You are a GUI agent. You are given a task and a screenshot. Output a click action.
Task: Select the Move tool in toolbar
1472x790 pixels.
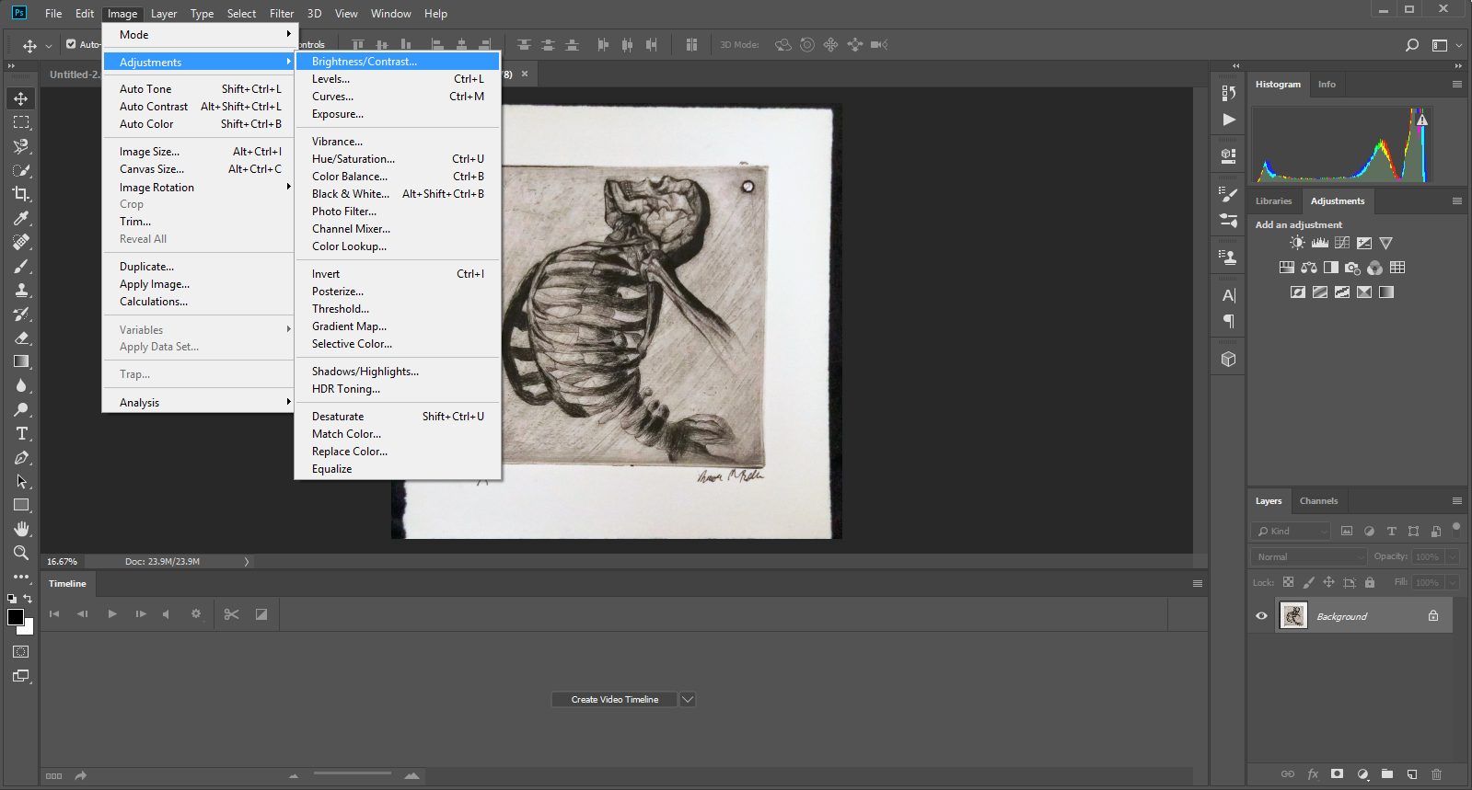pyautogui.click(x=21, y=98)
